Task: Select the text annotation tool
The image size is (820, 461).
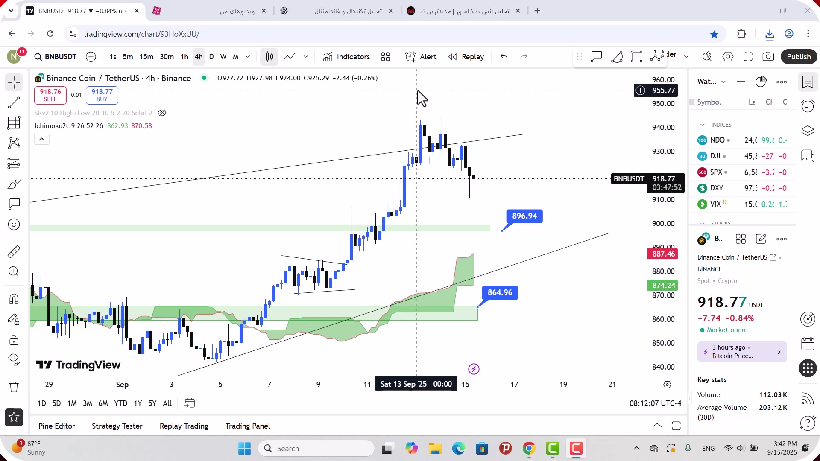Action: pyautogui.click(x=14, y=204)
